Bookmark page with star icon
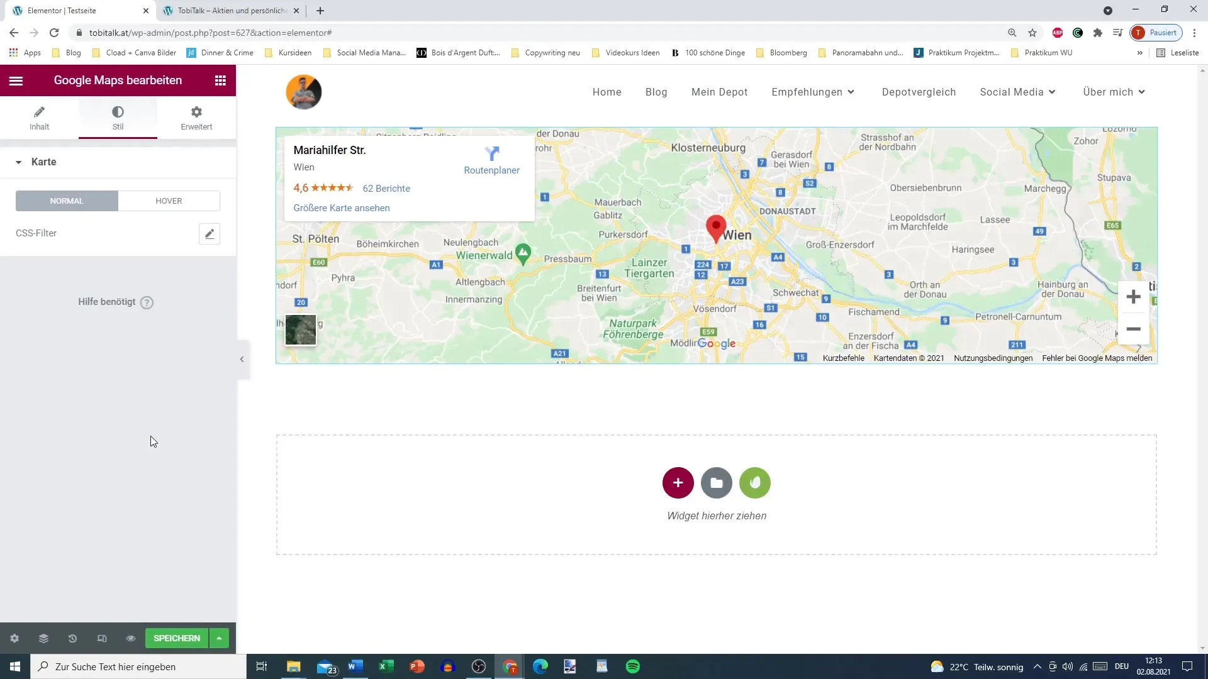The width and height of the screenshot is (1208, 679). tap(1032, 33)
